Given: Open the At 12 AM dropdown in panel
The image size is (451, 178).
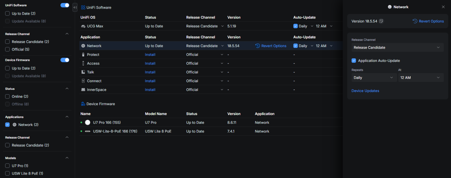Looking at the screenshot, I should (421, 78).
